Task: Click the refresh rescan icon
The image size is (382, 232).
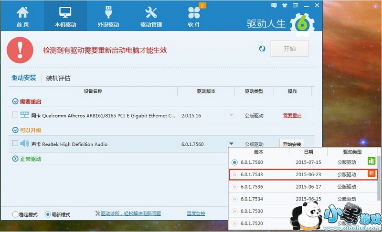Action: (262, 49)
